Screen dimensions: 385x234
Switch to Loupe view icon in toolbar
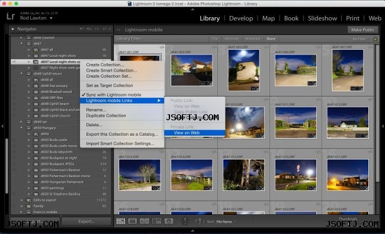click(x=132, y=221)
